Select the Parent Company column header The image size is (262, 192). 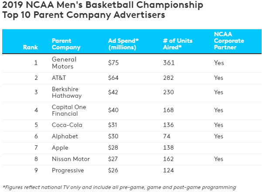[x=66, y=44]
